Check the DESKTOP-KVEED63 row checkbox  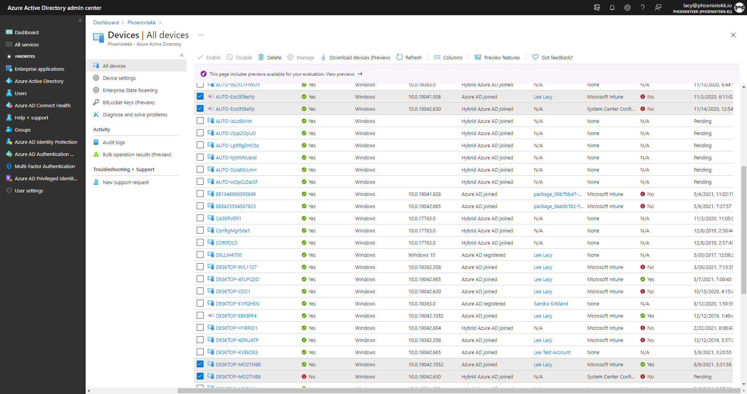(x=200, y=352)
